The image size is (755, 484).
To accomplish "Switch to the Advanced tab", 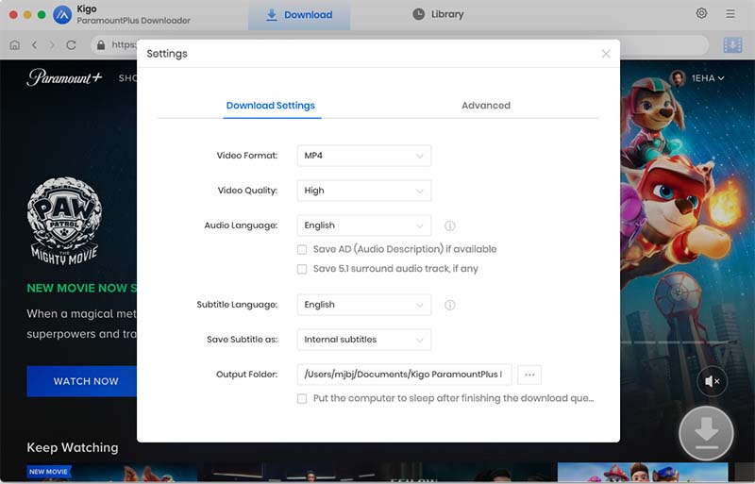I will (x=486, y=106).
